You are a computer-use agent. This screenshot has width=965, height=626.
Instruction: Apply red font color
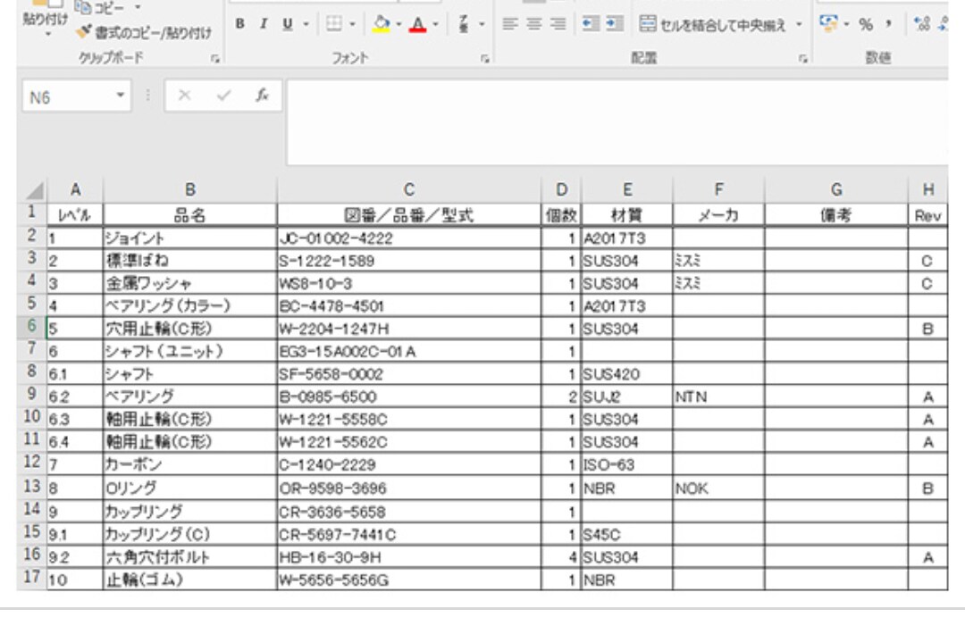tap(418, 24)
